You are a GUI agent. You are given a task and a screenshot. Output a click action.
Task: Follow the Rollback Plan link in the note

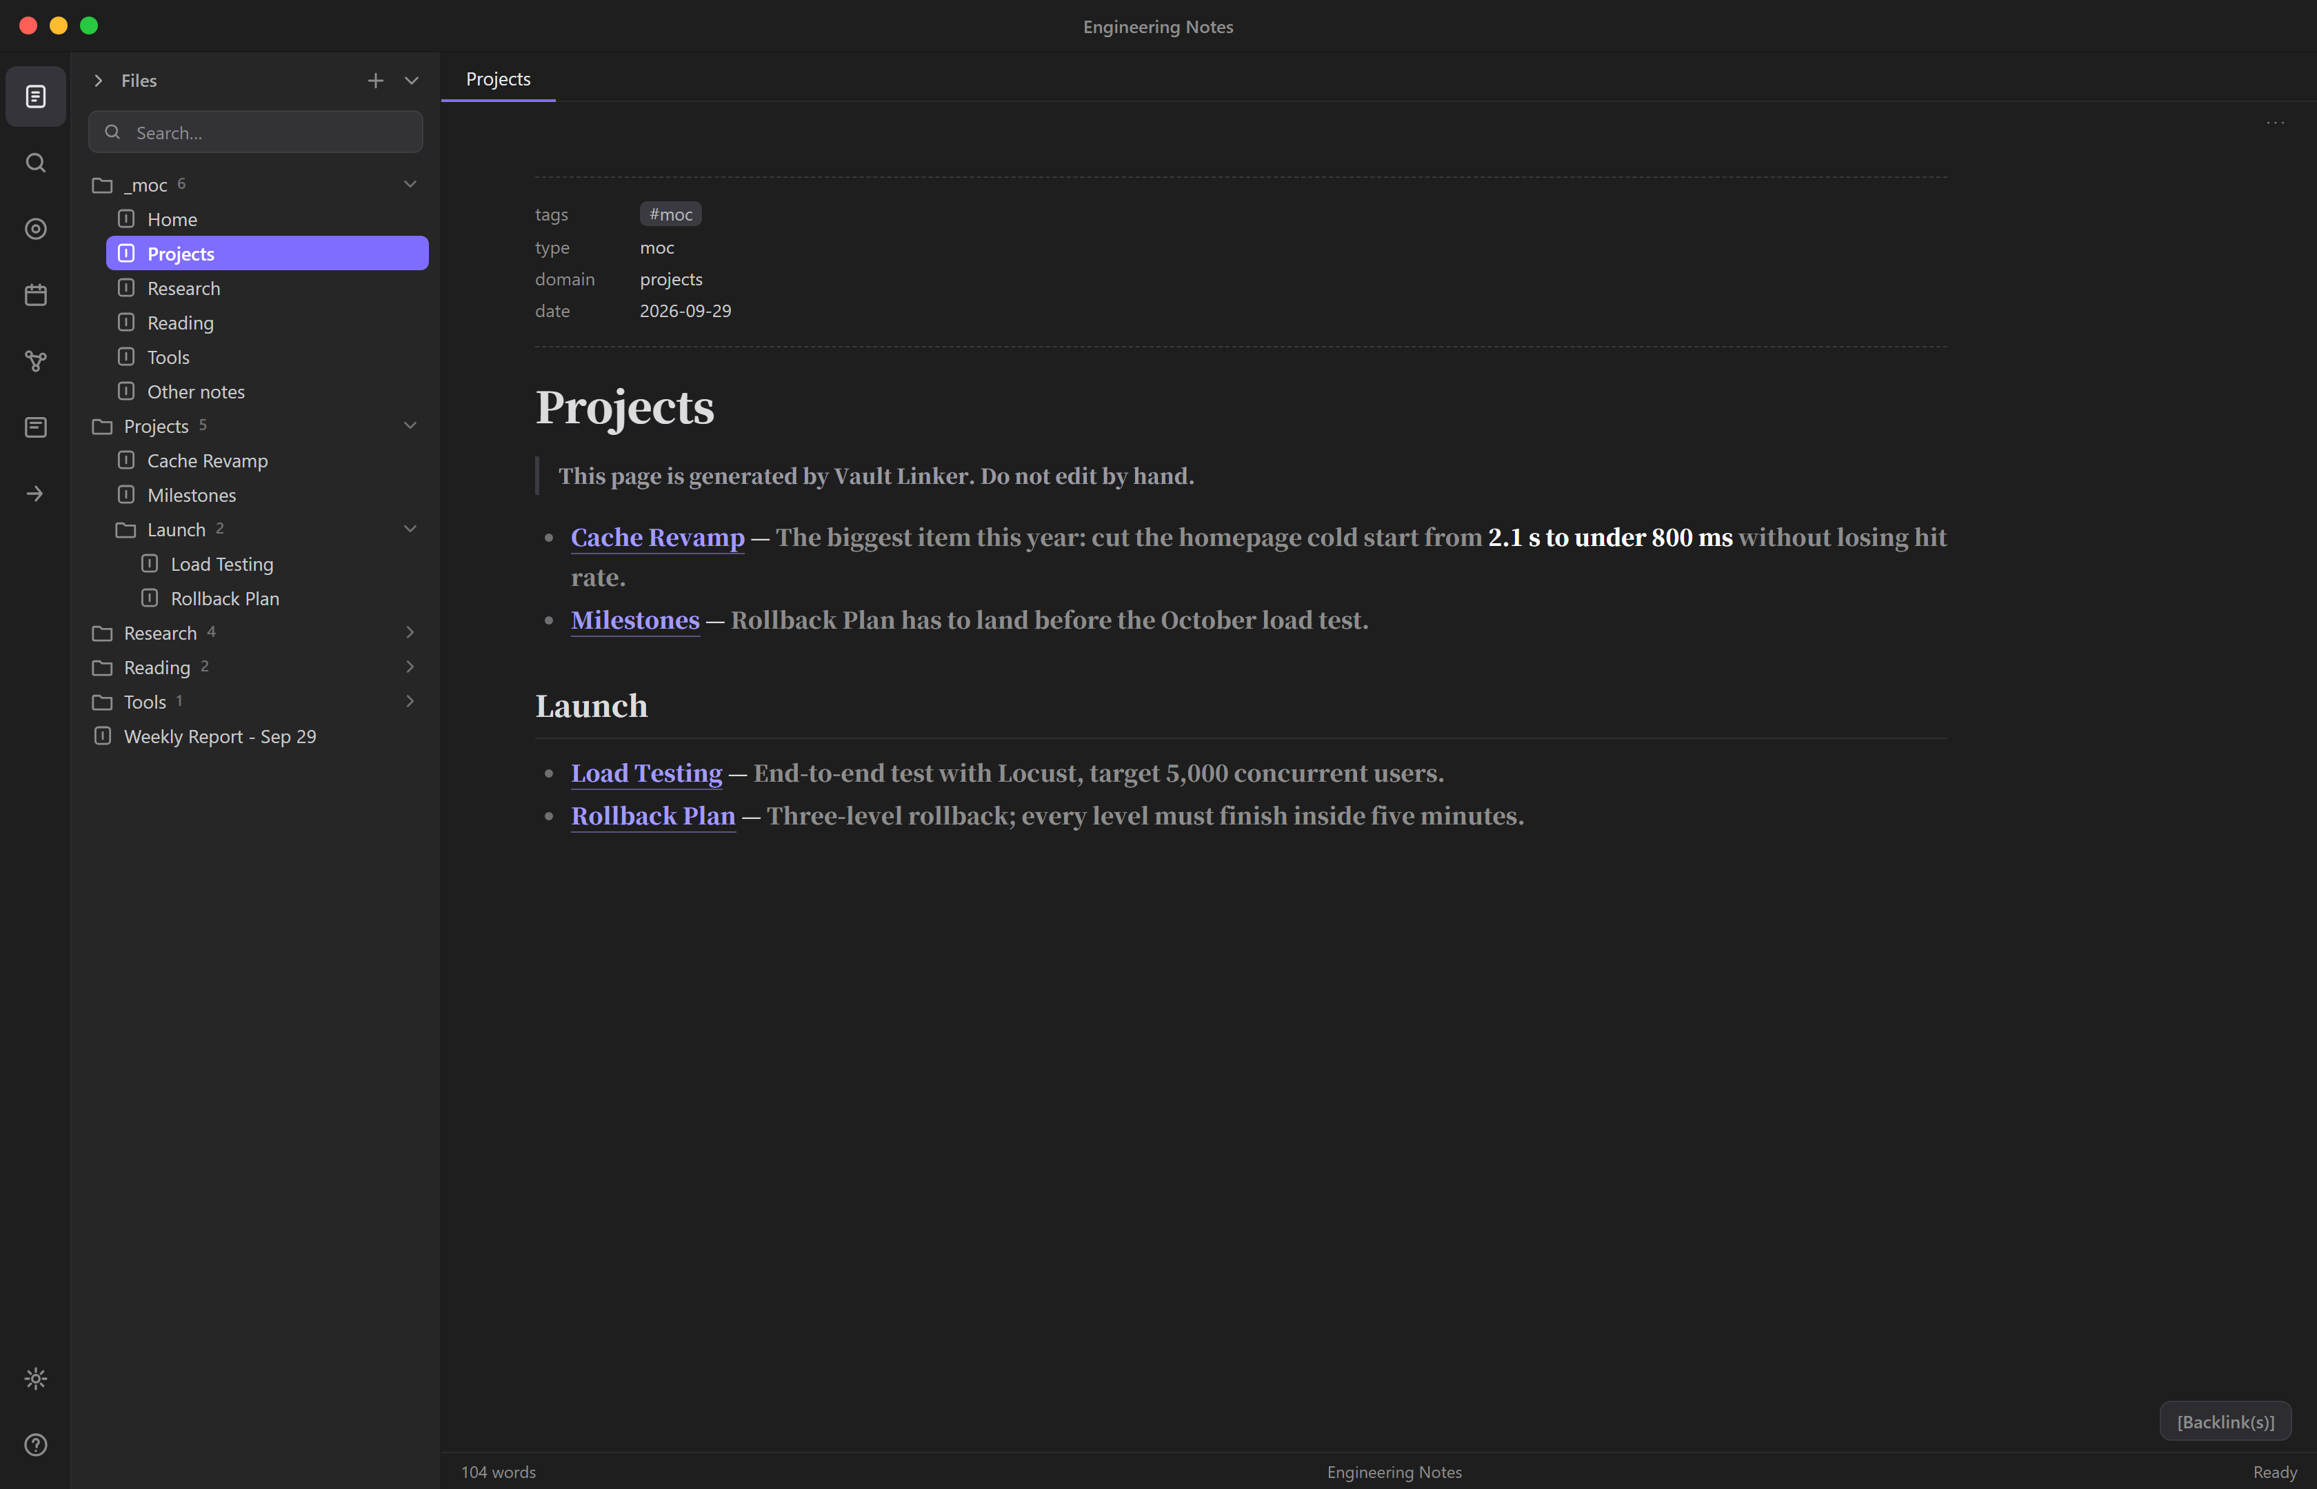tap(653, 816)
